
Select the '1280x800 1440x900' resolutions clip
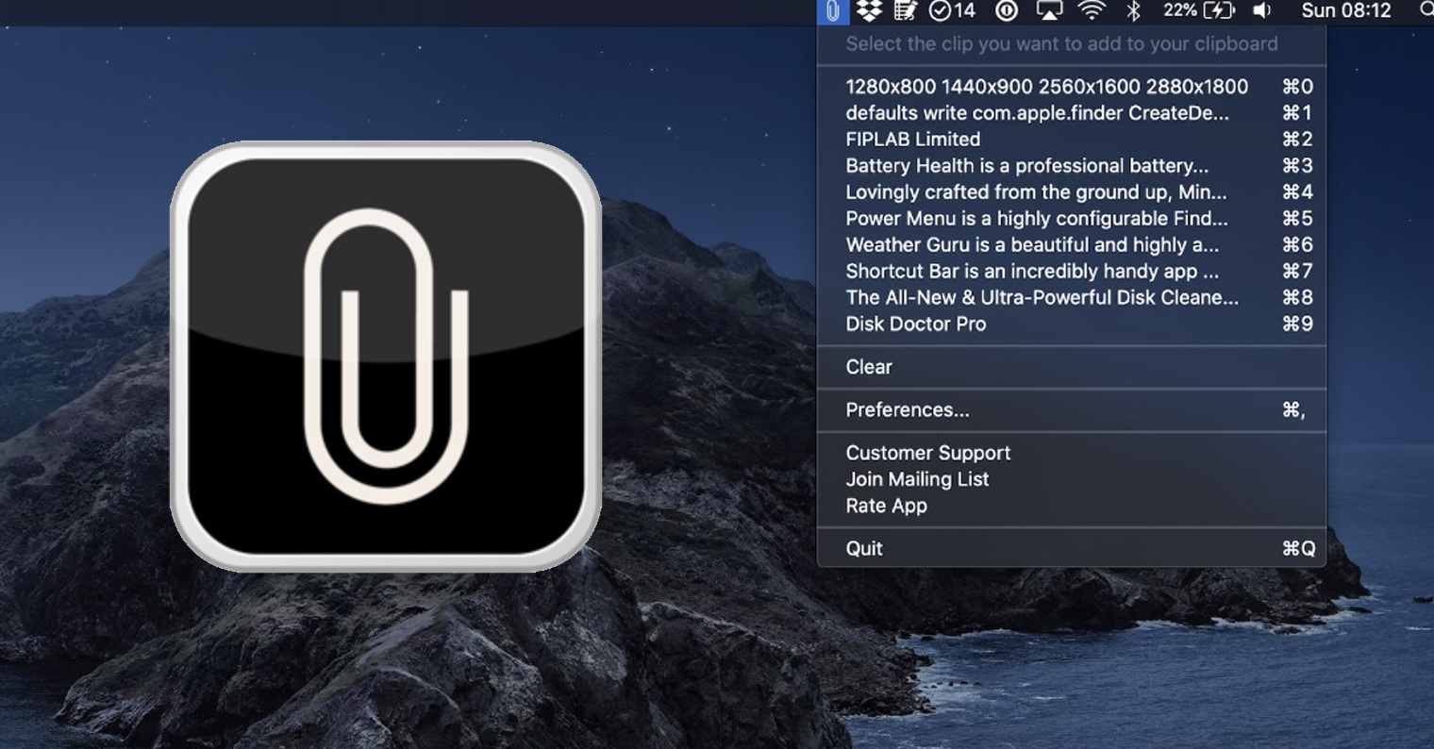point(1046,87)
